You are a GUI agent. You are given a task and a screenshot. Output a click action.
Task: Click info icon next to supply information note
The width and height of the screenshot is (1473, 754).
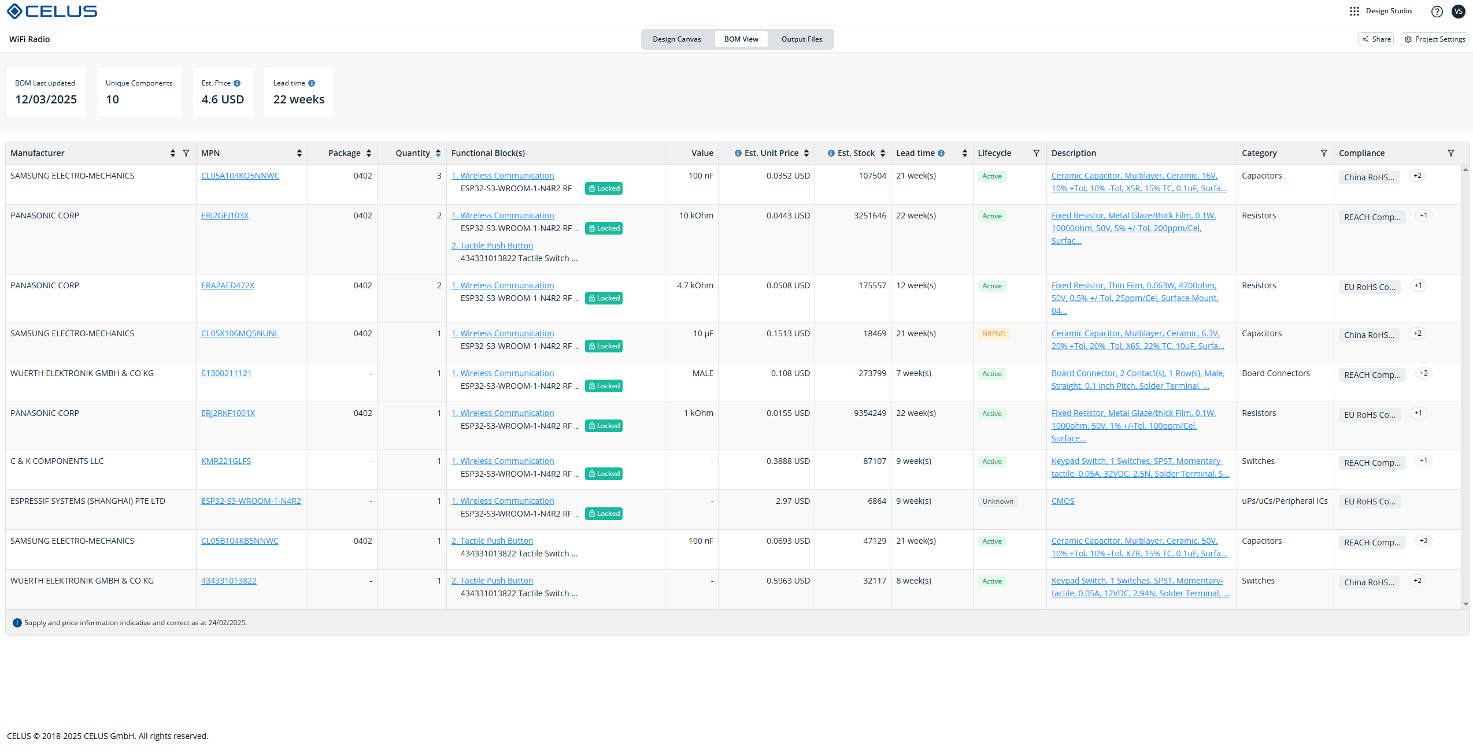coord(17,623)
